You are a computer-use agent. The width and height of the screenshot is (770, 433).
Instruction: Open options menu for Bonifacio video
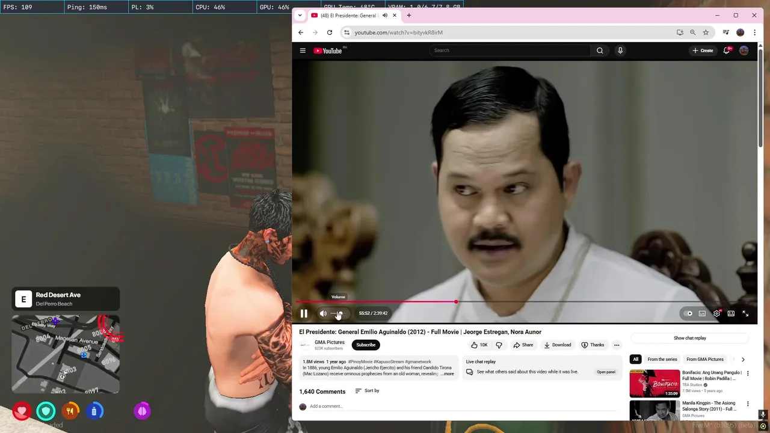(x=748, y=373)
